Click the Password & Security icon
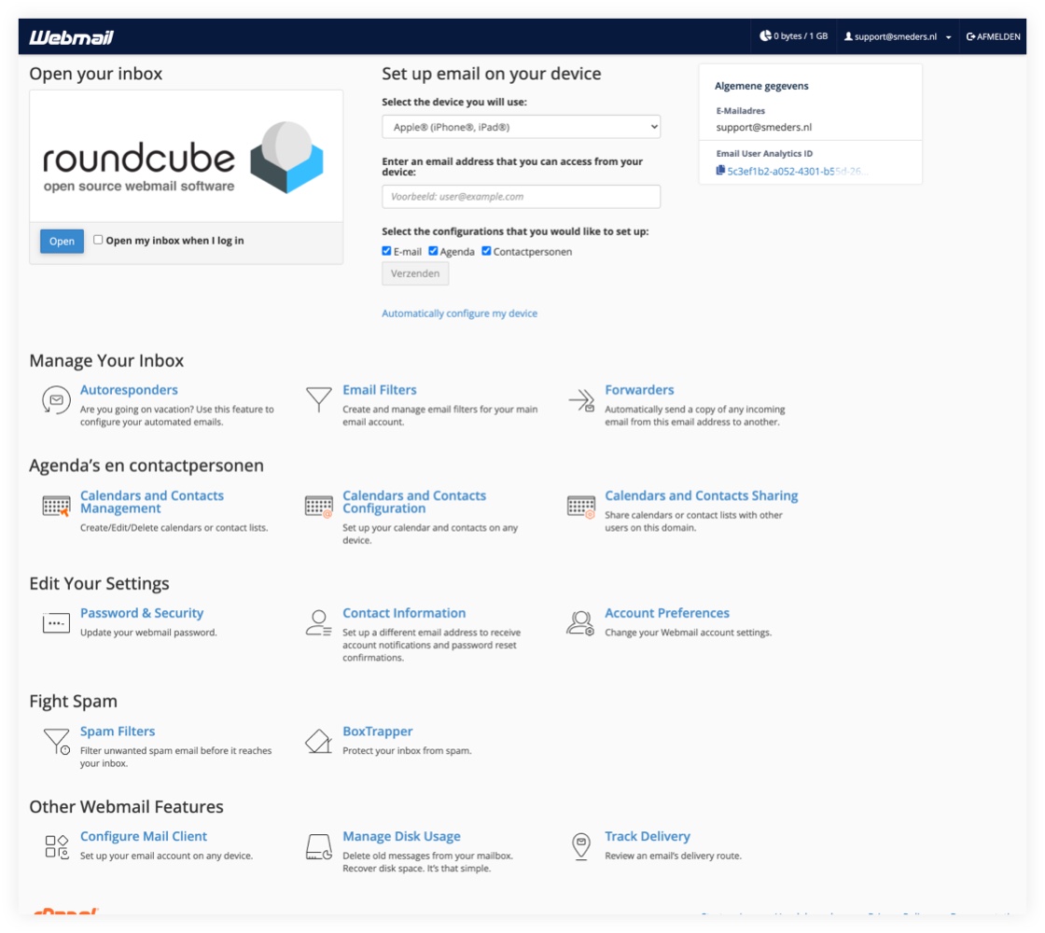 click(56, 623)
